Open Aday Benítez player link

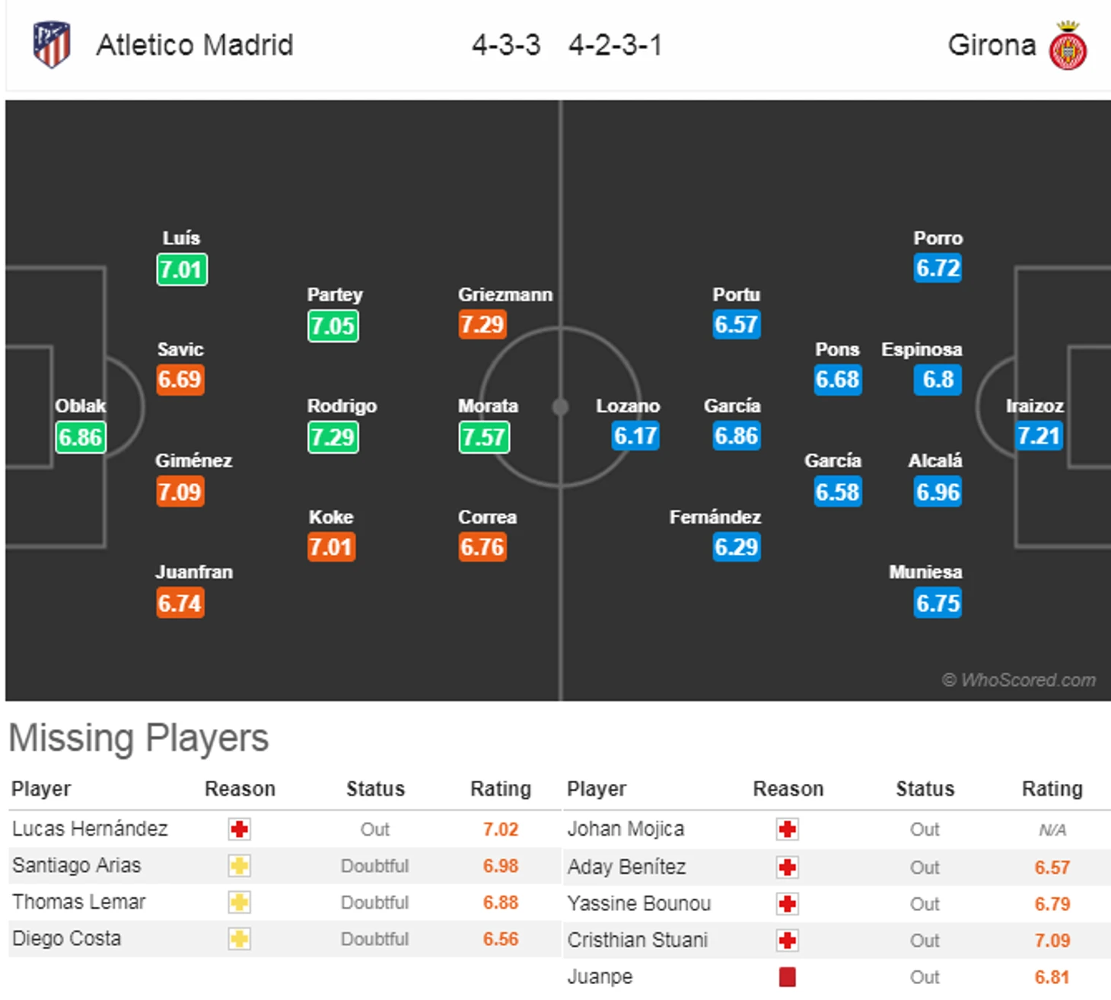coord(626,867)
